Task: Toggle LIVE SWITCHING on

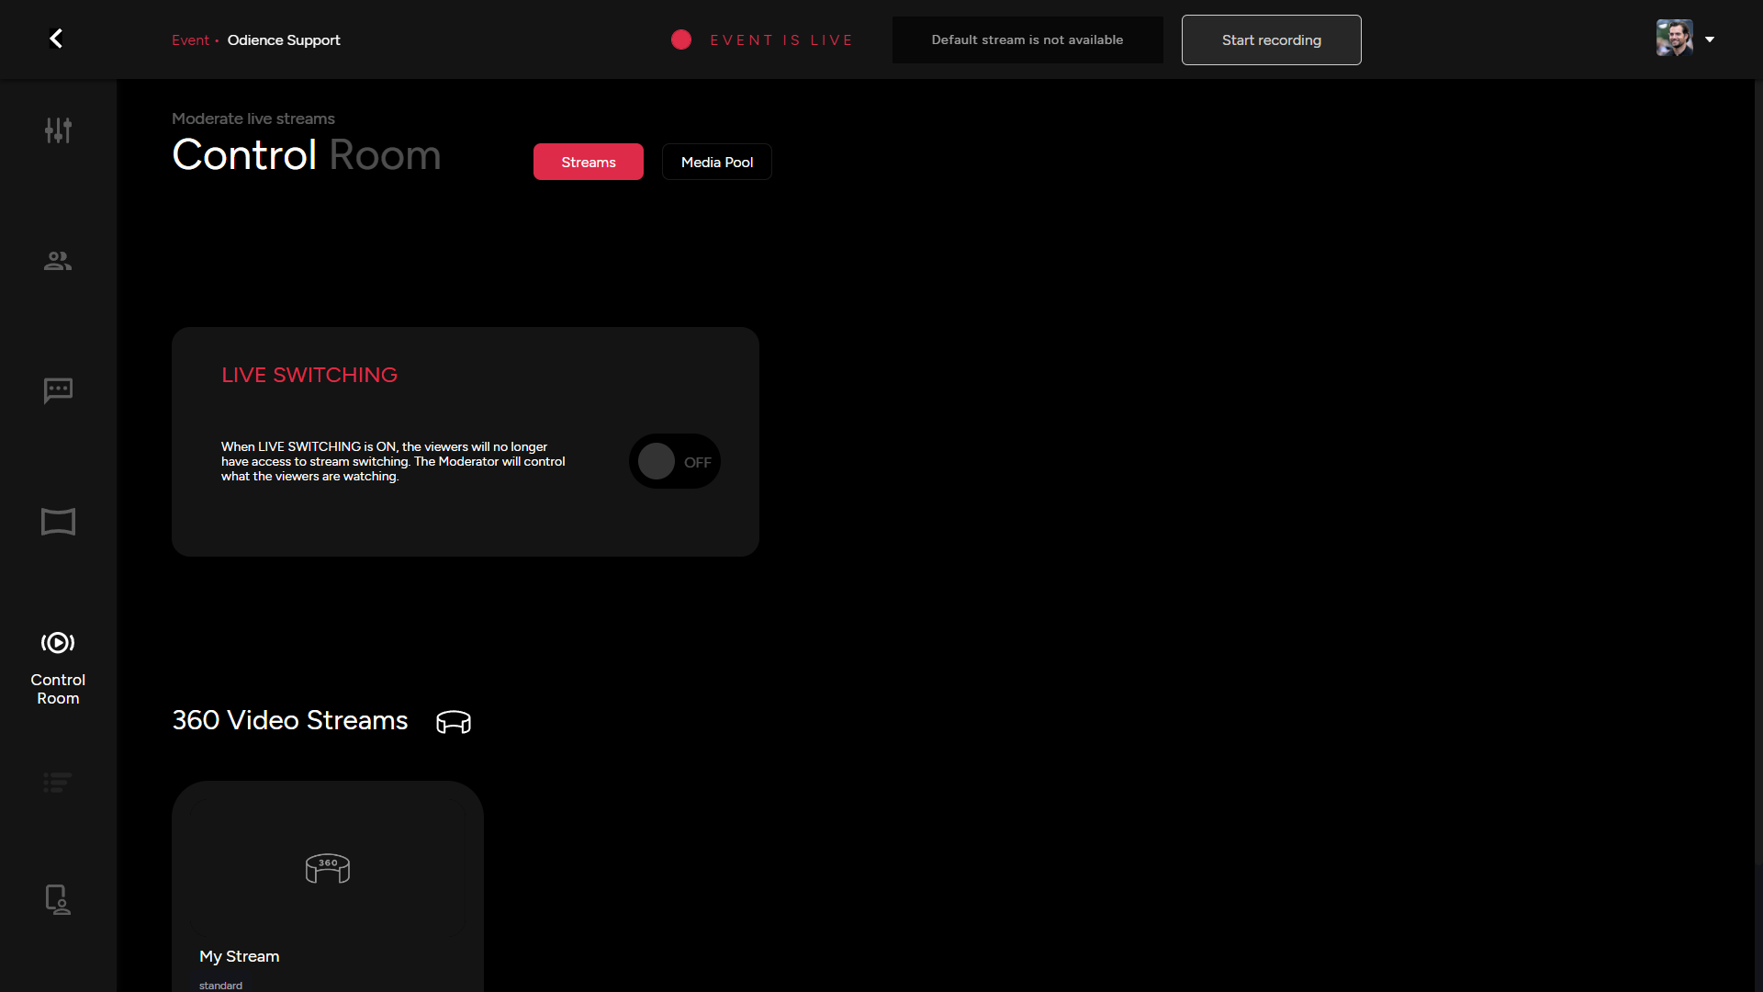Action: 674,461
